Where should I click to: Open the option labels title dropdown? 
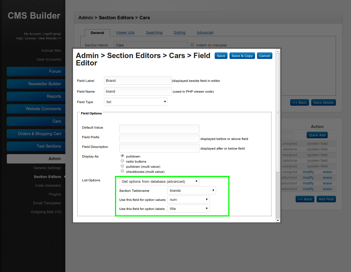click(188, 209)
